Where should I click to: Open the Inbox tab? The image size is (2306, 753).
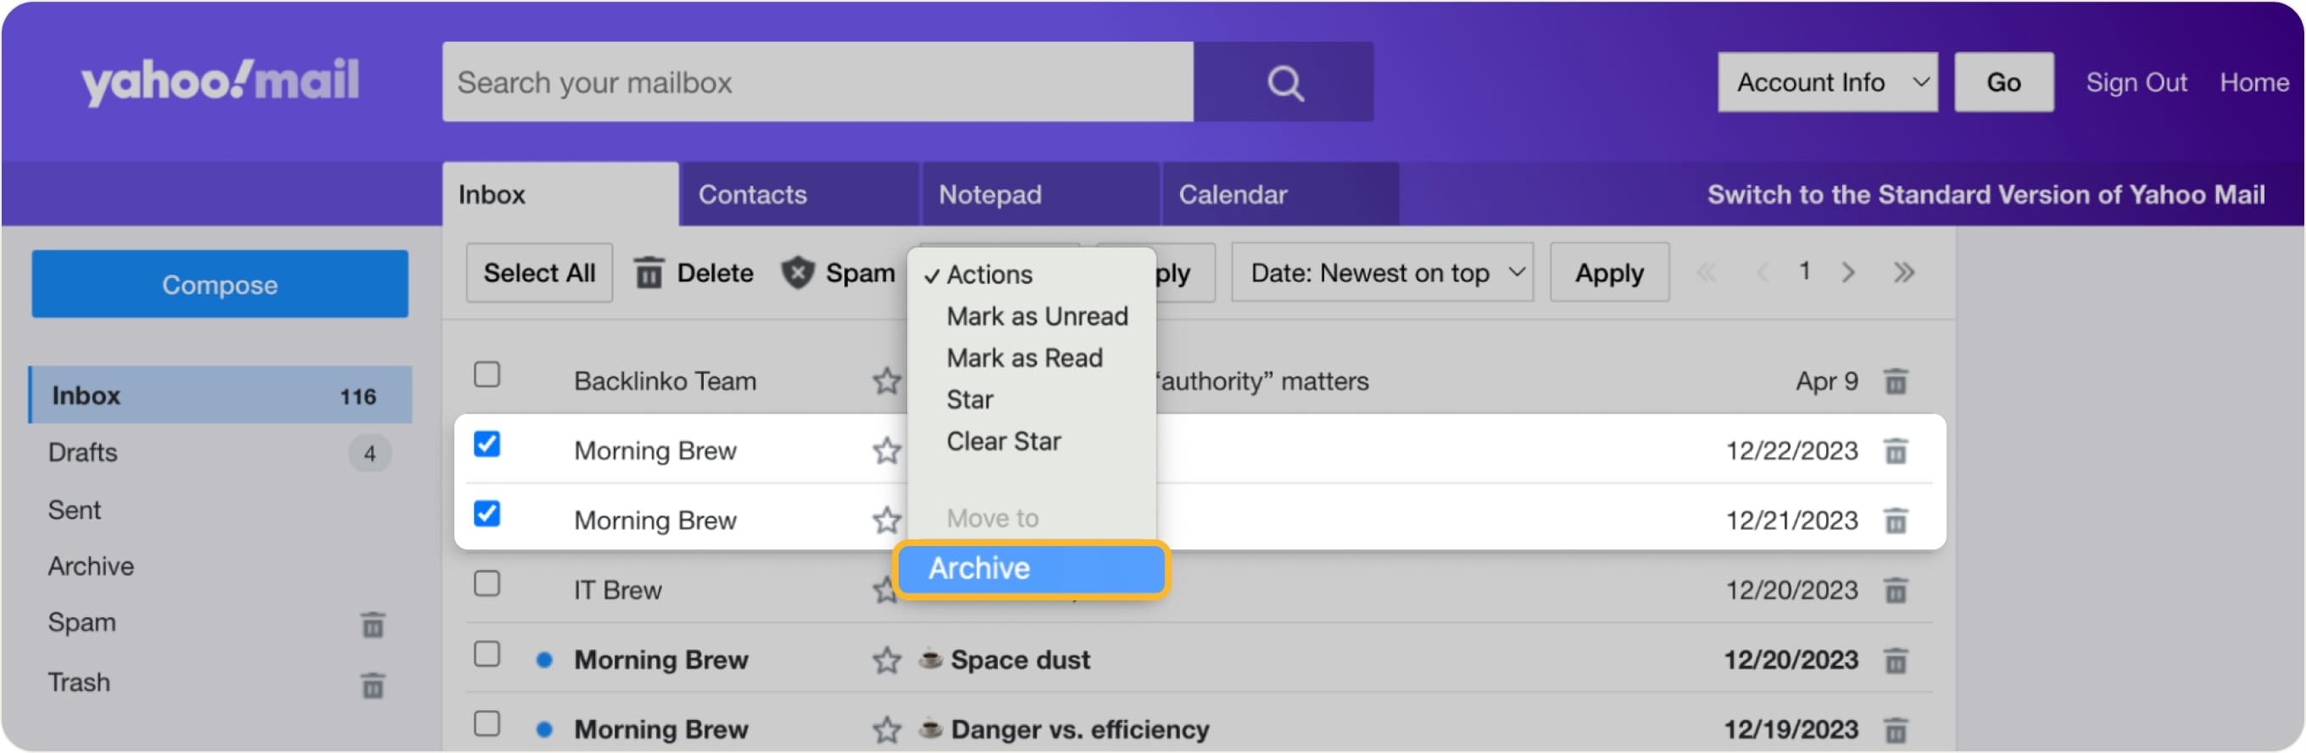(x=560, y=194)
